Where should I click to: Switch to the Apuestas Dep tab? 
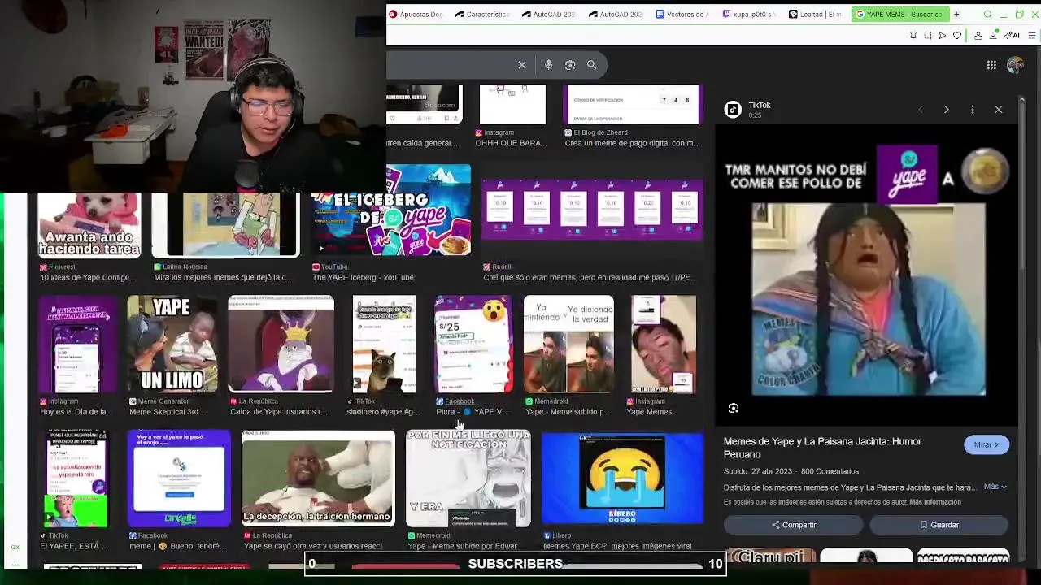point(416,14)
